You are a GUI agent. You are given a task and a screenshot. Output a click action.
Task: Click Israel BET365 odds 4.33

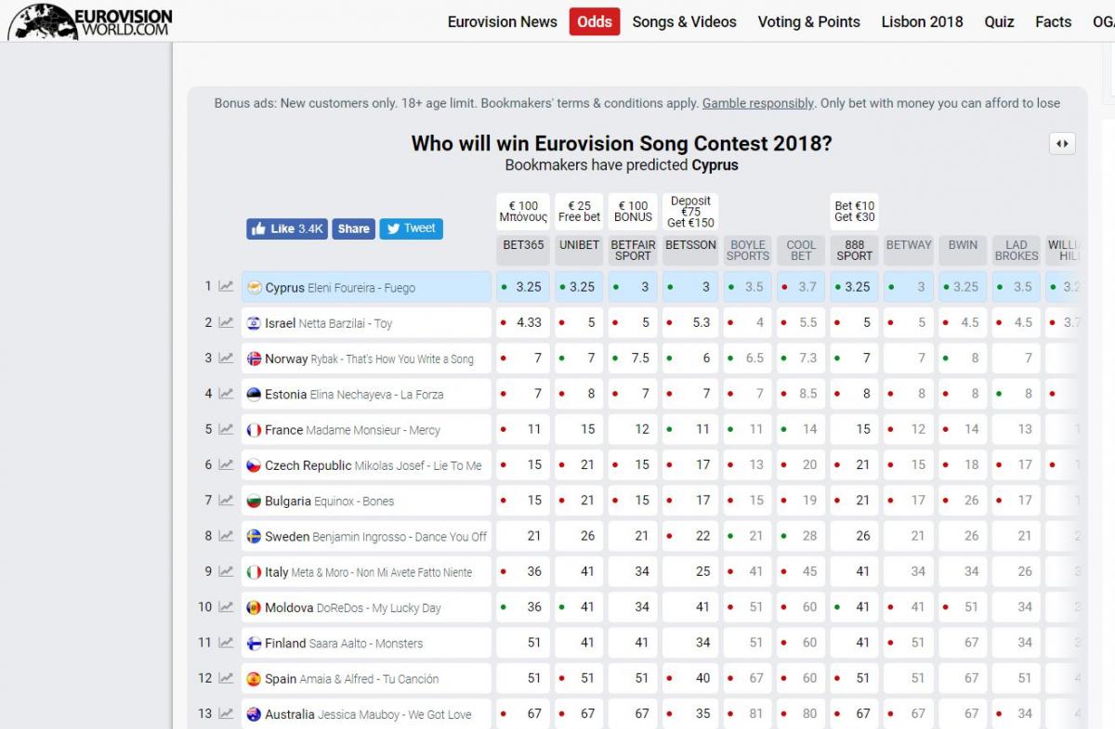[523, 322]
